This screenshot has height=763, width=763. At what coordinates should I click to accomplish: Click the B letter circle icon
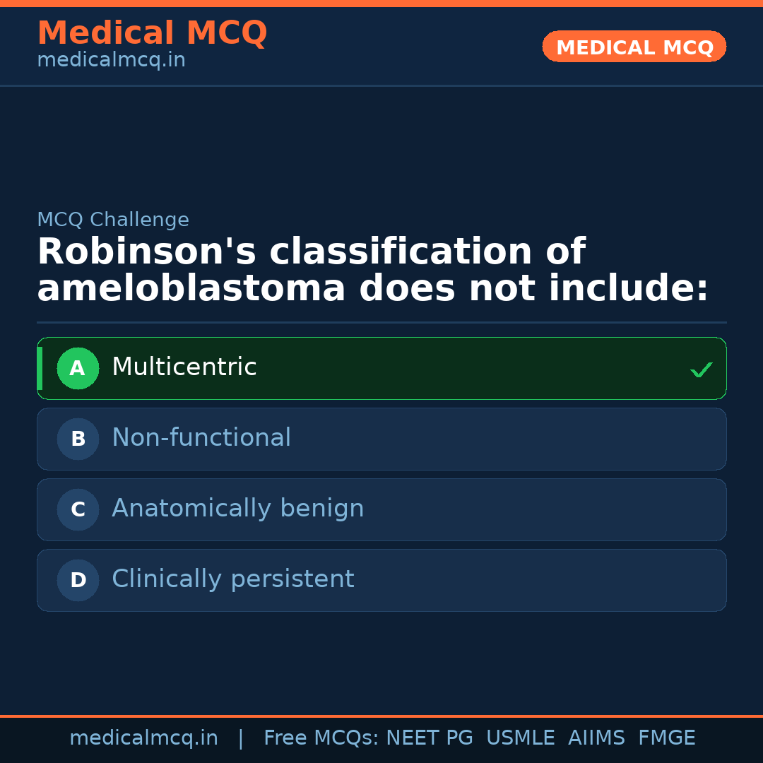[78, 439]
